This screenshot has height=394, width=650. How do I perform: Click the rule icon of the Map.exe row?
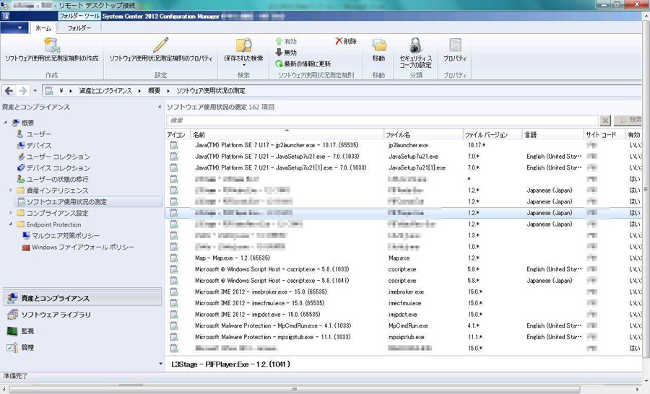(x=173, y=258)
